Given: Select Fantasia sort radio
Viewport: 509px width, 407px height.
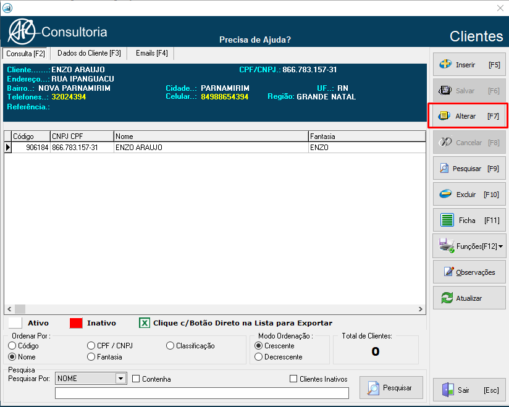Looking at the screenshot, I should pyautogui.click(x=91, y=357).
